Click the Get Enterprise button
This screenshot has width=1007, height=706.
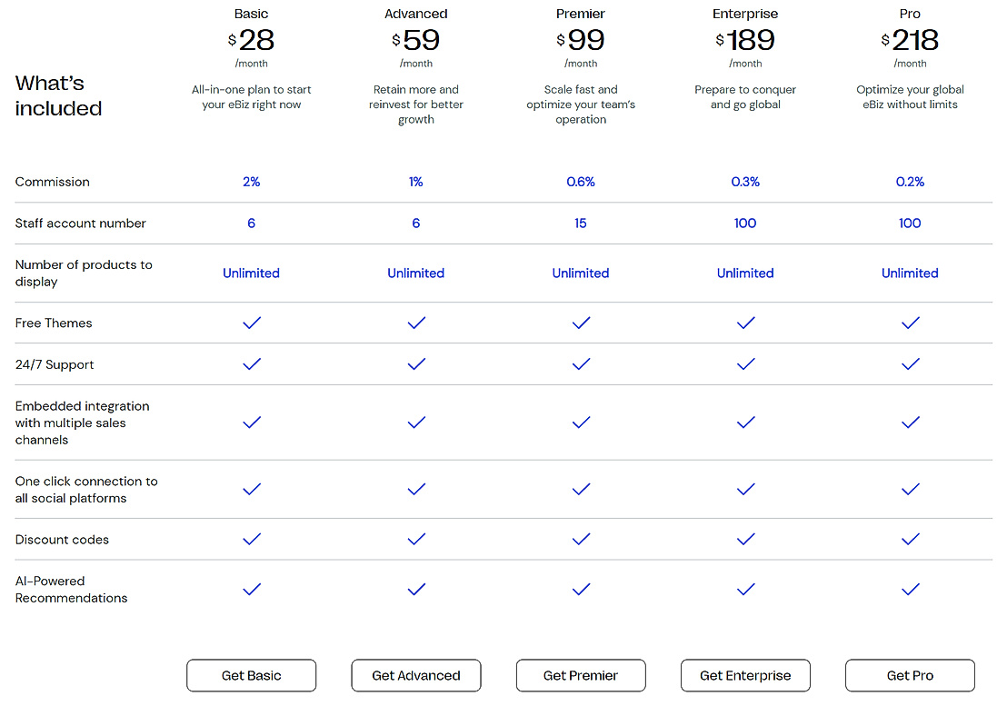tap(745, 675)
